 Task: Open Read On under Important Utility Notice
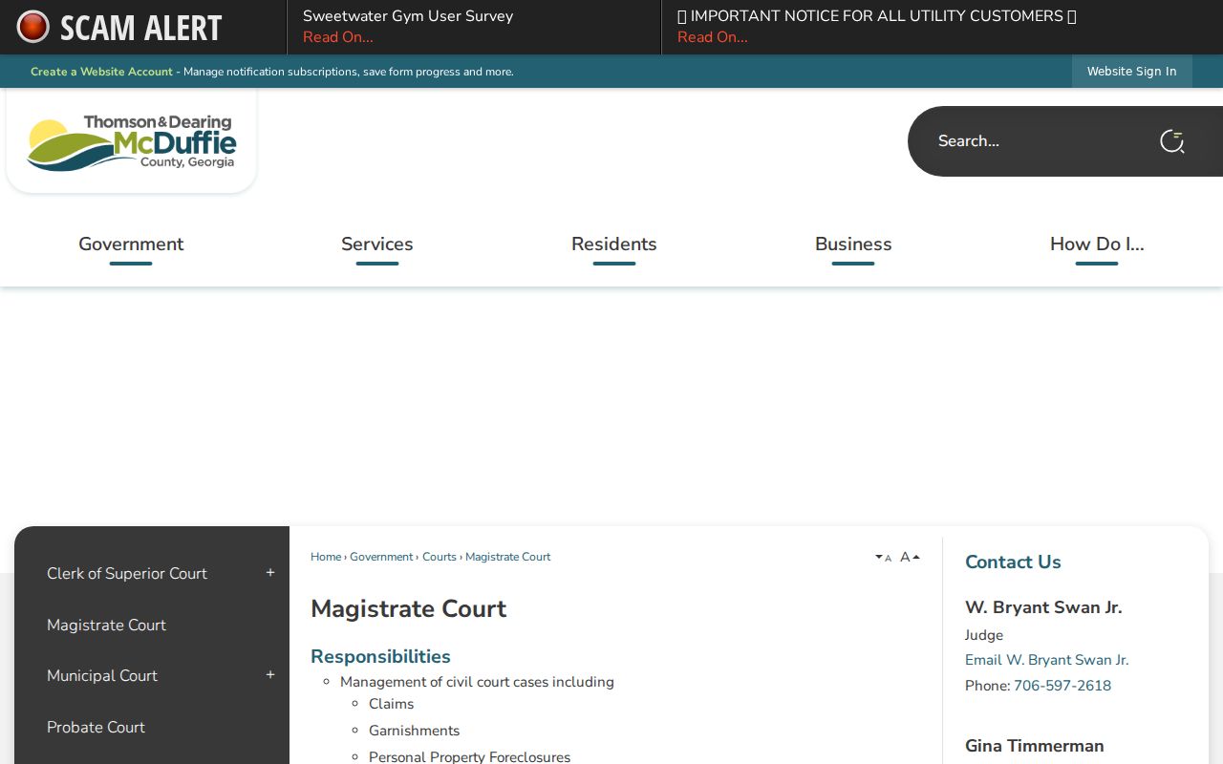point(713,37)
